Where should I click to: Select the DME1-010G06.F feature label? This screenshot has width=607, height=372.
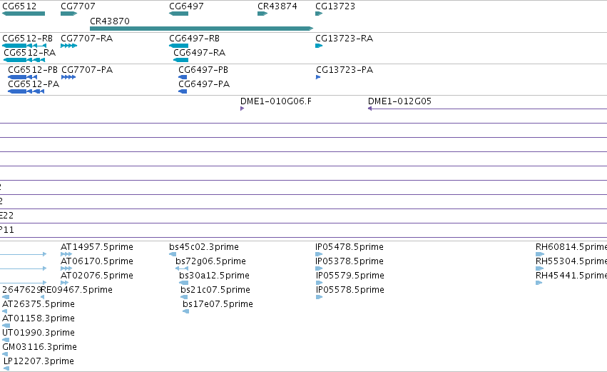pos(275,101)
